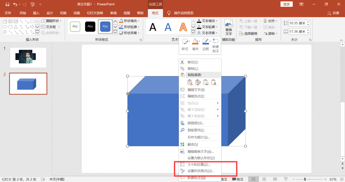Switch to reading view icon

(x=275, y=179)
